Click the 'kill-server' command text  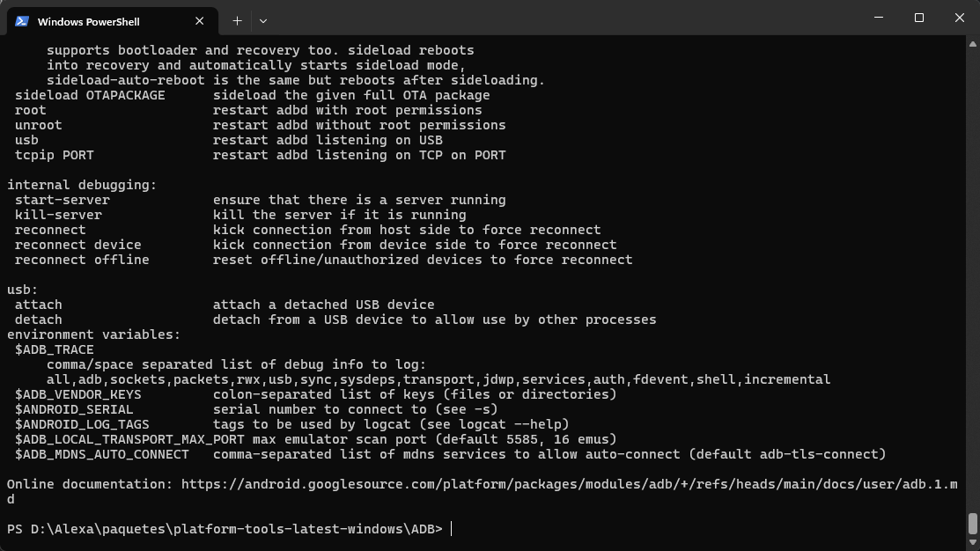58,215
